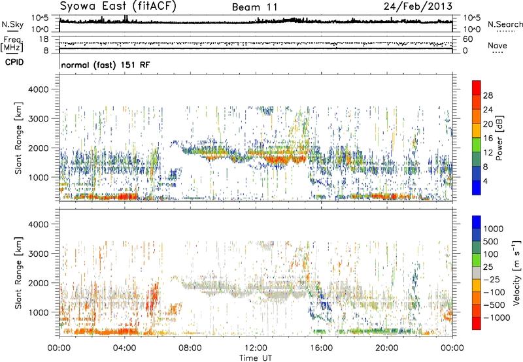Click the 'N.Search' legend label

tap(505, 24)
